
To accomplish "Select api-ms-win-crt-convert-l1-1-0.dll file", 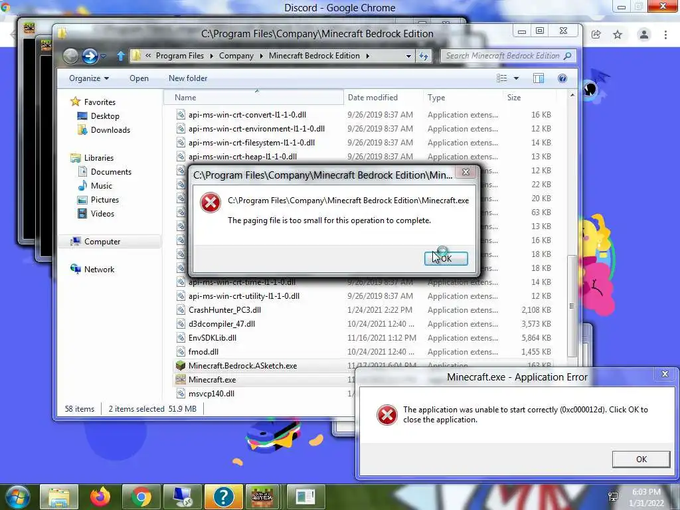I will (247, 114).
